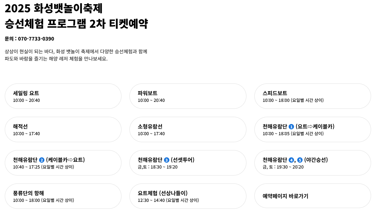
Task: Click the blue ❶ badge on 천해유람단 card
Action: coord(291,126)
